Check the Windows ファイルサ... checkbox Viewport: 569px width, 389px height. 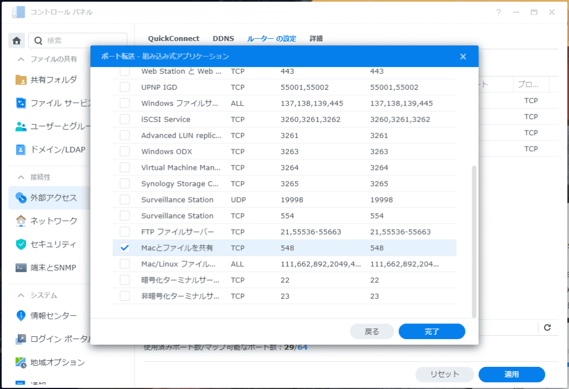(125, 103)
